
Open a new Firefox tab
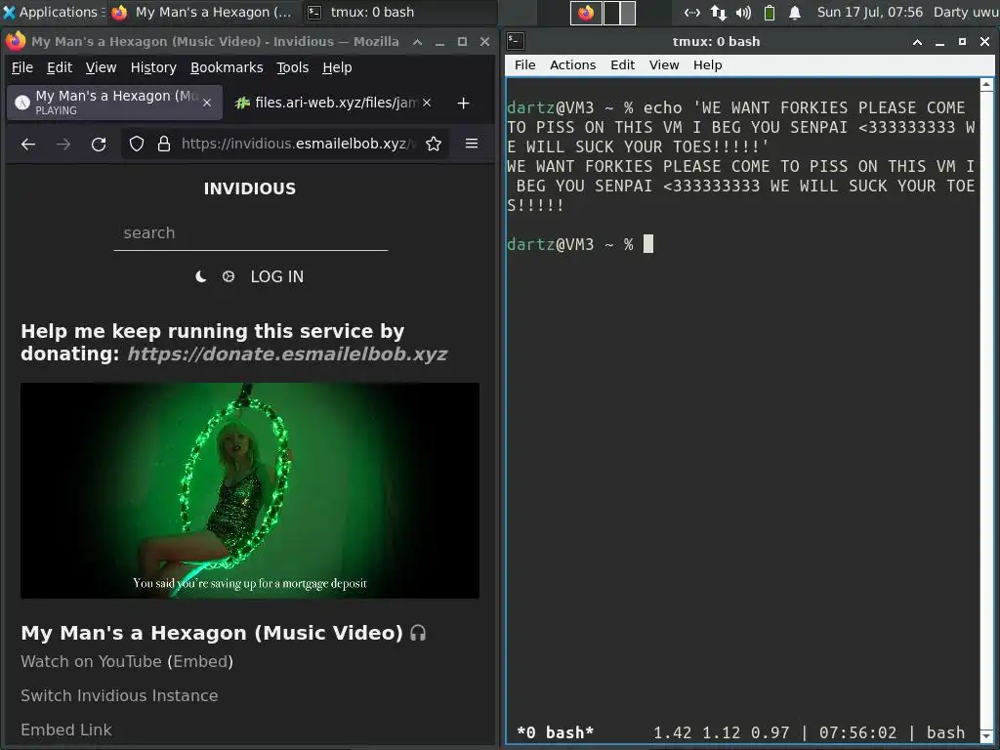pos(464,103)
